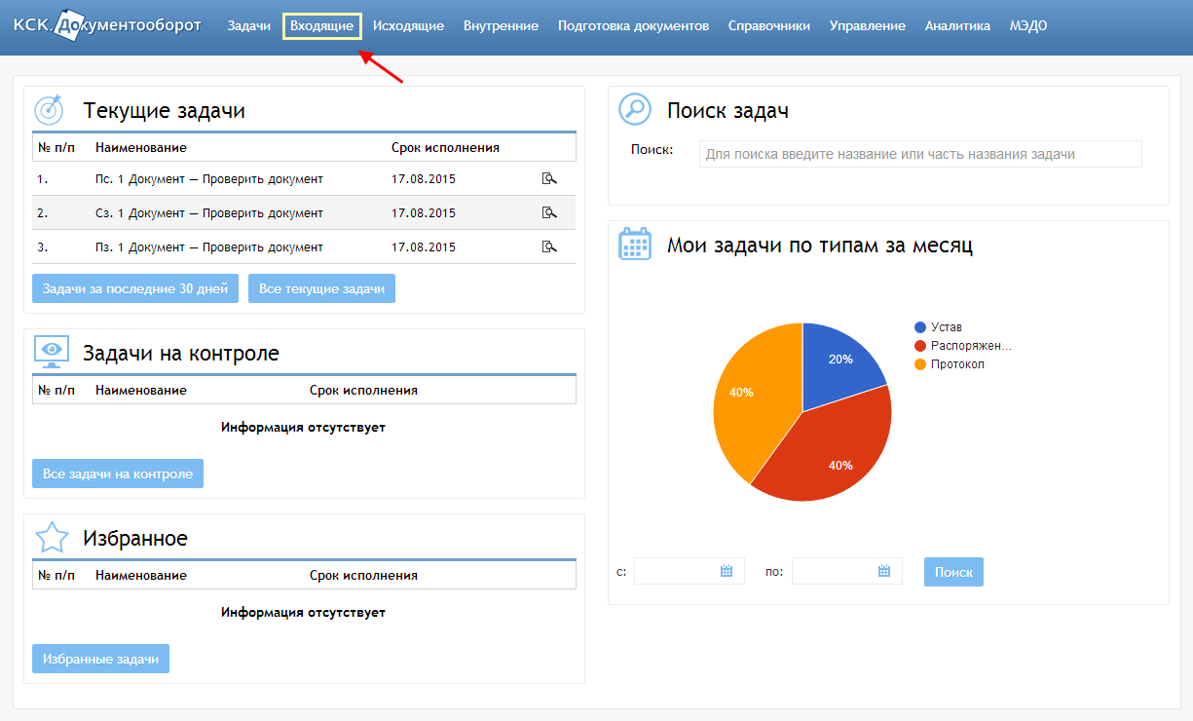Focus the task search input field
1193x721 pixels.
click(920, 154)
